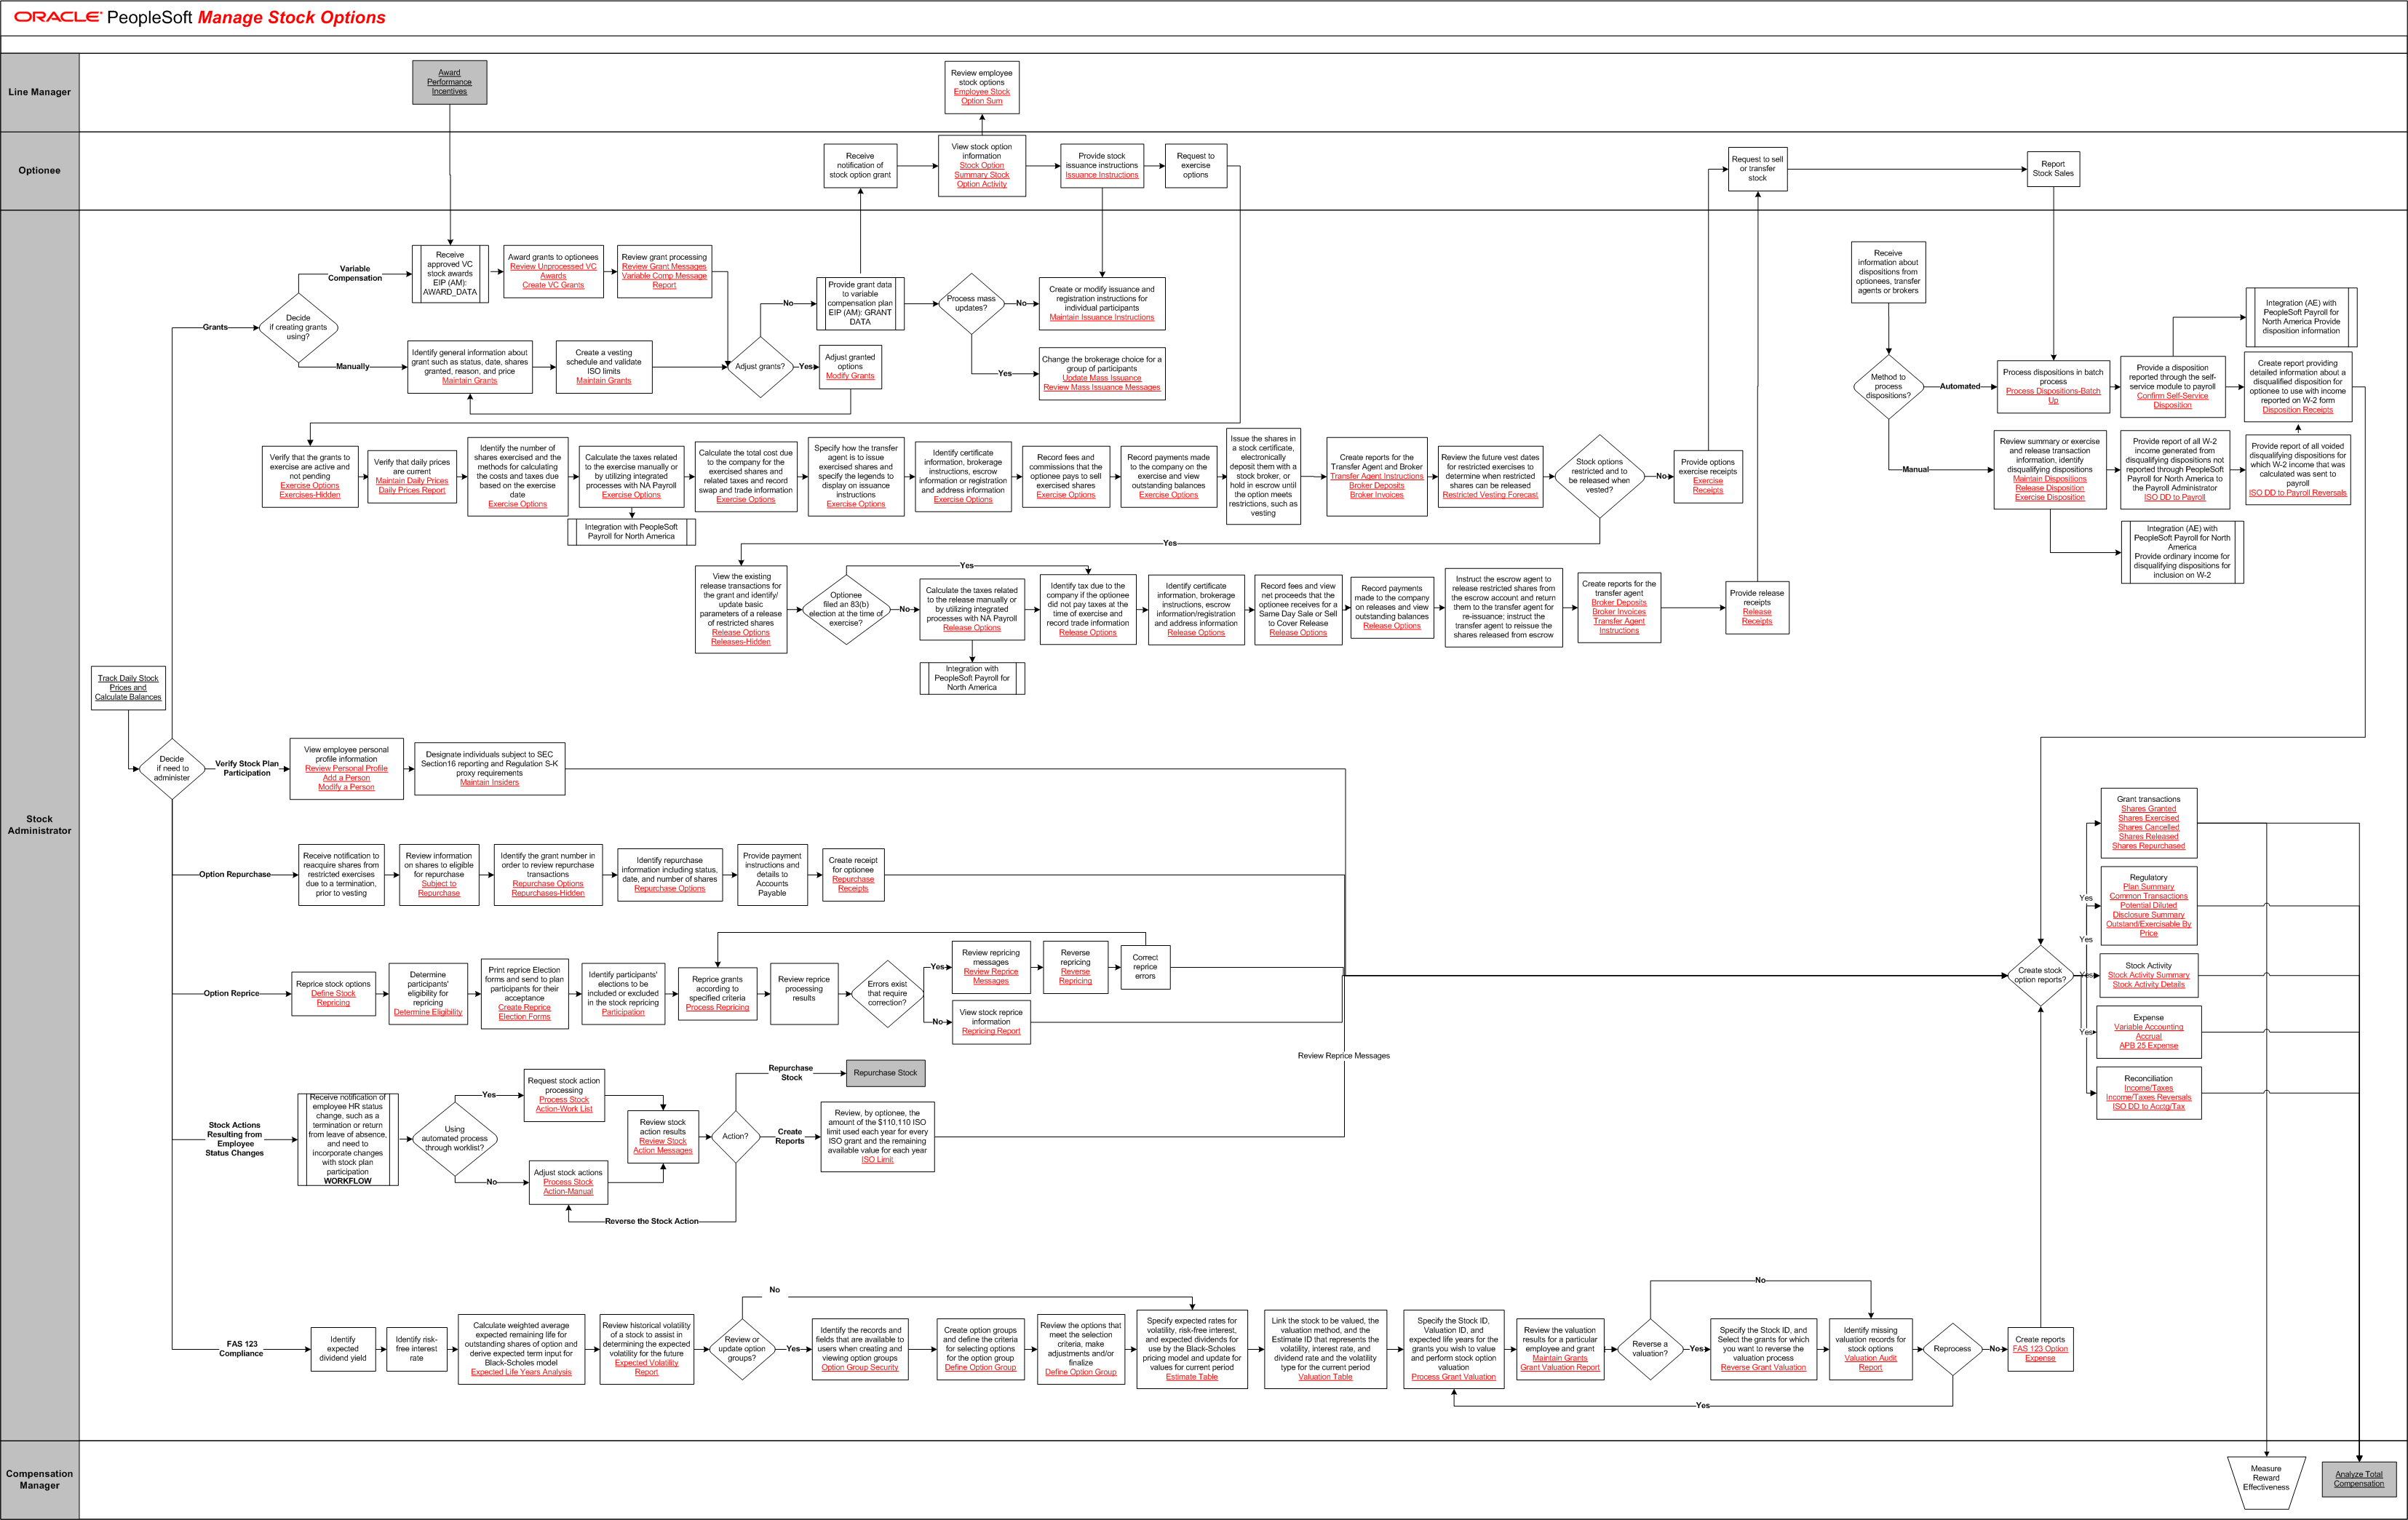
Task: Open the ISO Limit link
Action: click(x=876, y=1159)
